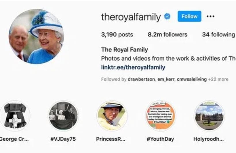The image size is (236, 153).
Task: Show the 34 following list
Action: point(218,35)
